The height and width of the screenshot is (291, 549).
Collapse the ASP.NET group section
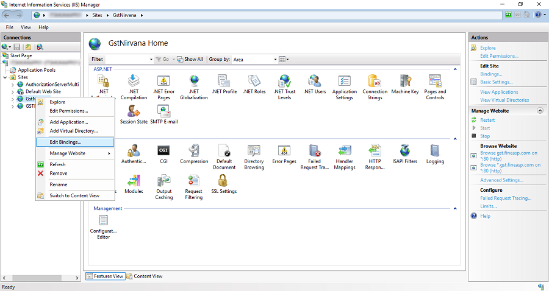pos(455,69)
